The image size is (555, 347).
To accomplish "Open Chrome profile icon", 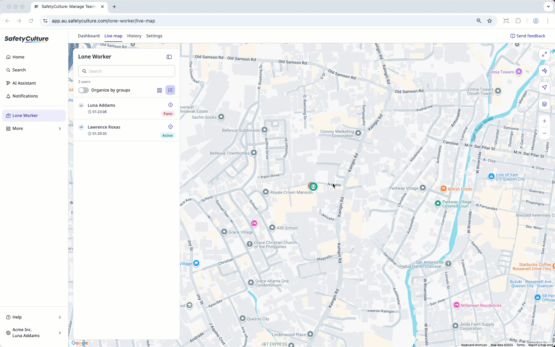I will (536, 21).
